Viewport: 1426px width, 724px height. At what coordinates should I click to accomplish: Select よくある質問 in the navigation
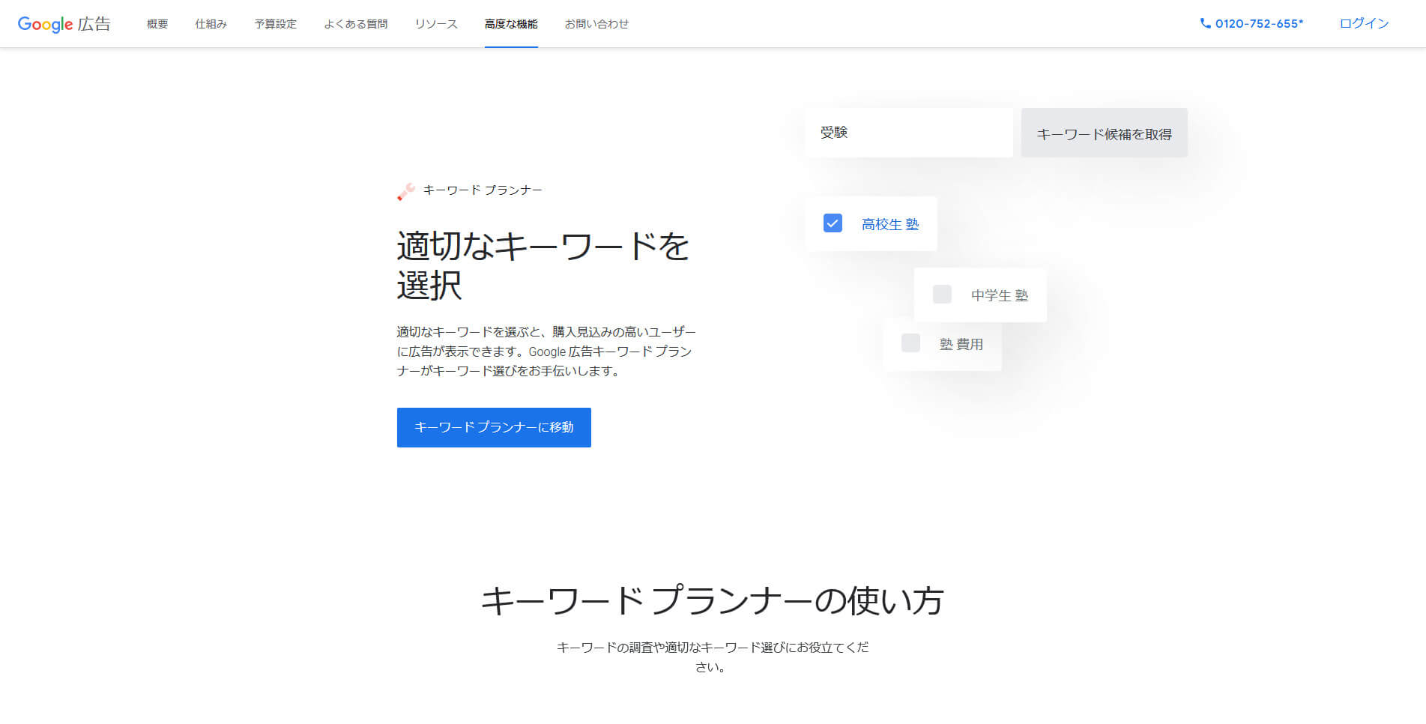coord(355,24)
